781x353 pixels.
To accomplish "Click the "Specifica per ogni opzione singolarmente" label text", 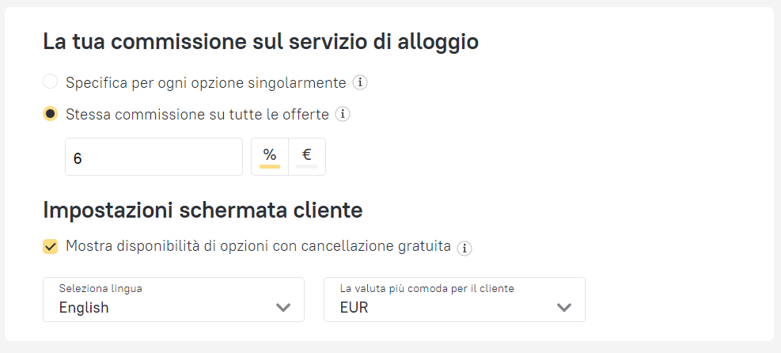I will click(206, 82).
